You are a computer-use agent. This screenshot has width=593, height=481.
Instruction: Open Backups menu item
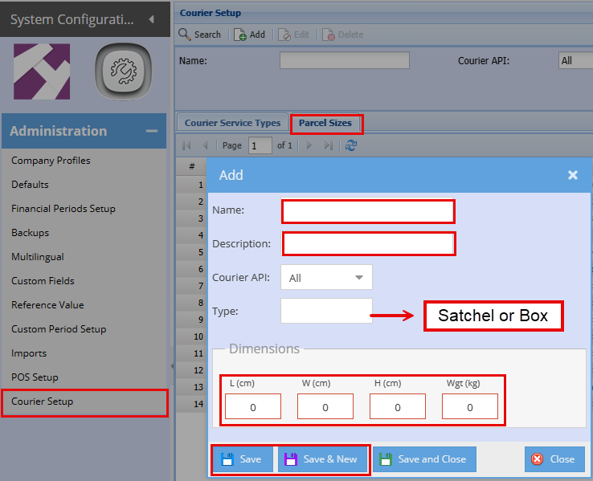(31, 233)
